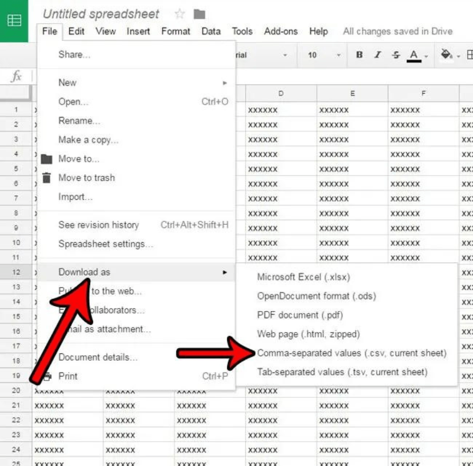Click Move to trash in File menu

[86, 178]
